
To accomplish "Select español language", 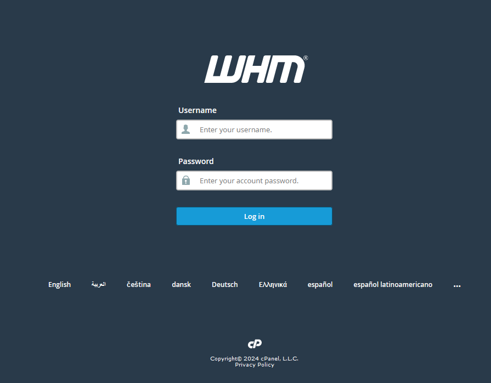I will [320, 284].
